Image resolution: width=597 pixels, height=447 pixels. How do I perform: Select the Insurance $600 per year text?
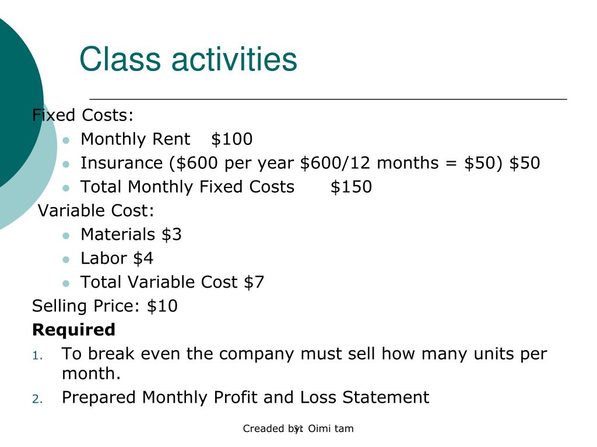310,164
